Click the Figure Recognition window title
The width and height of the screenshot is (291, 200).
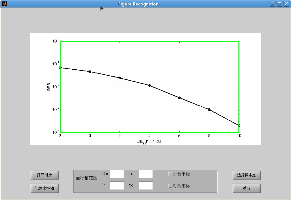tap(139, 4)
